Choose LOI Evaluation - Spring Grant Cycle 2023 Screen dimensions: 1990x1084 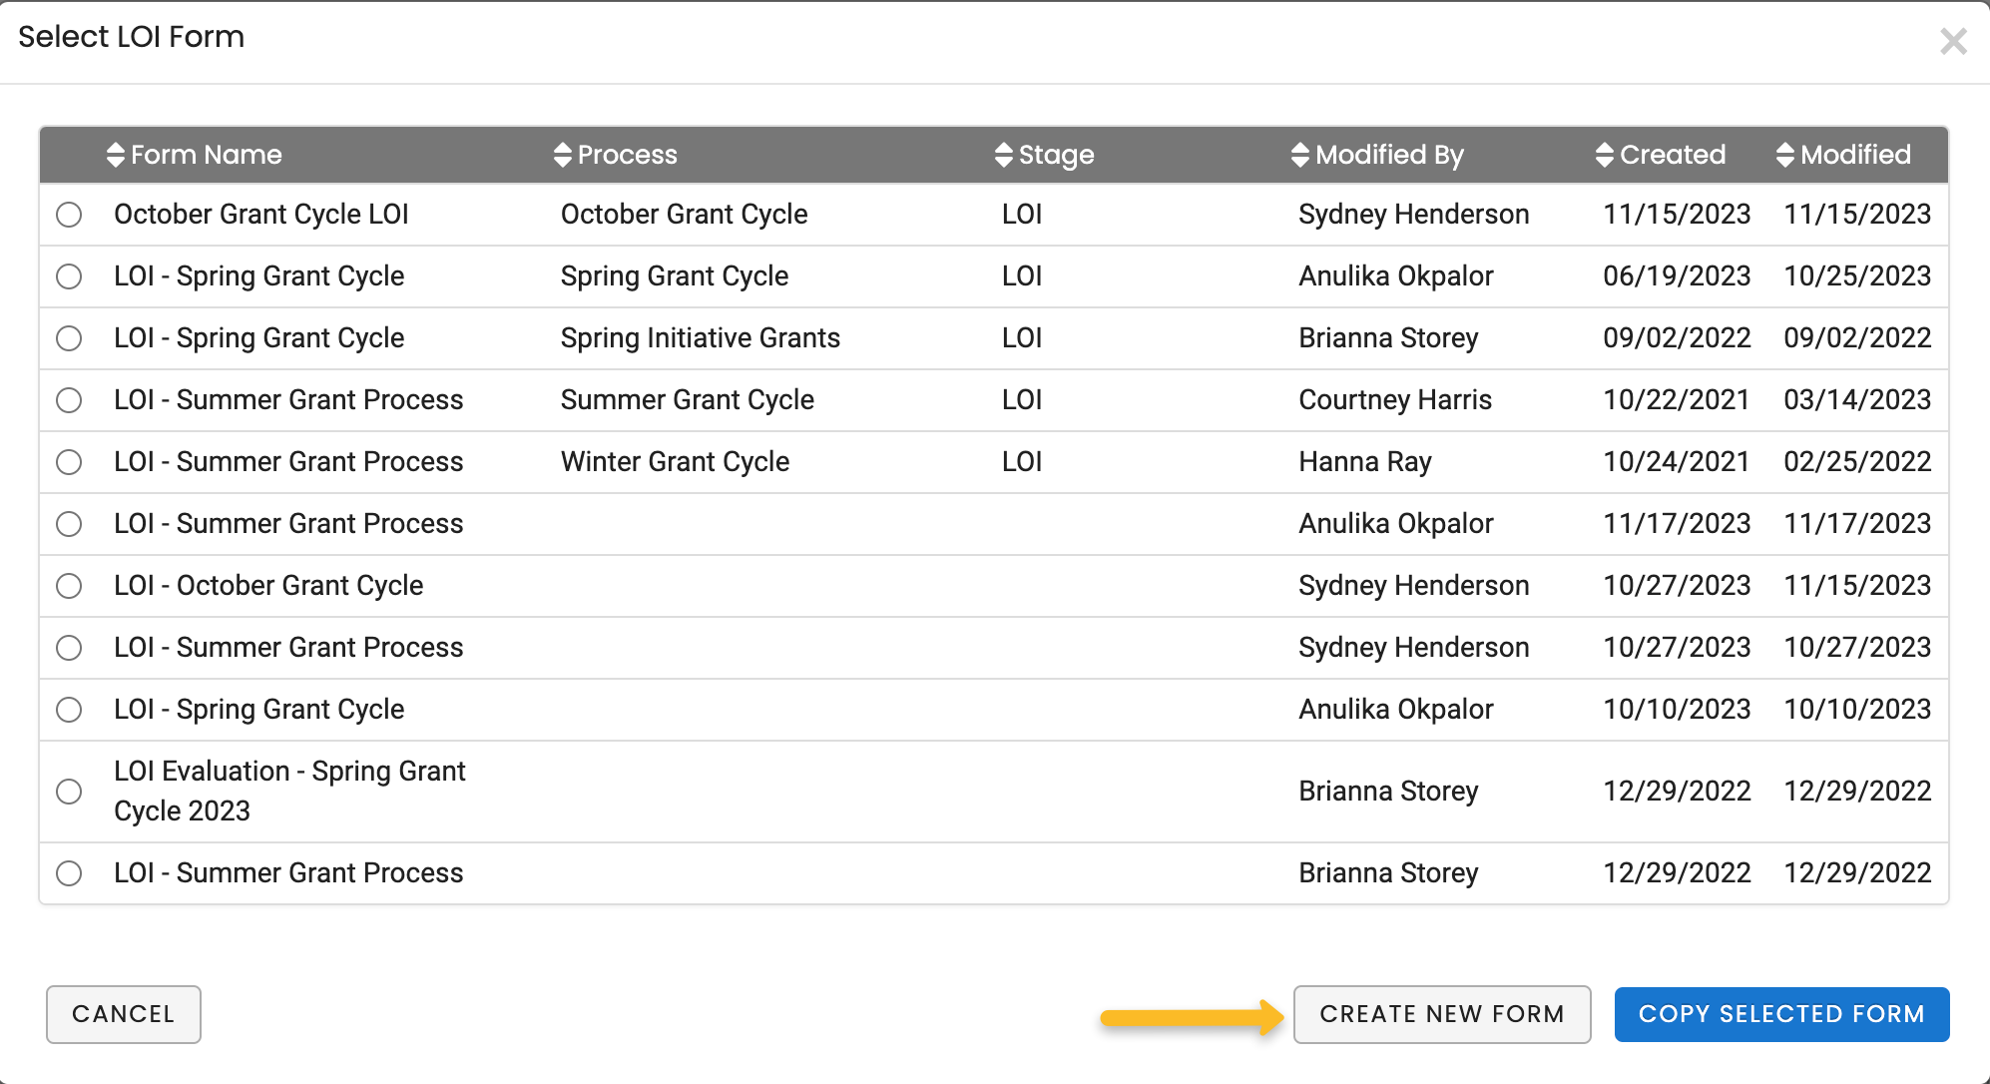[69, 792]
